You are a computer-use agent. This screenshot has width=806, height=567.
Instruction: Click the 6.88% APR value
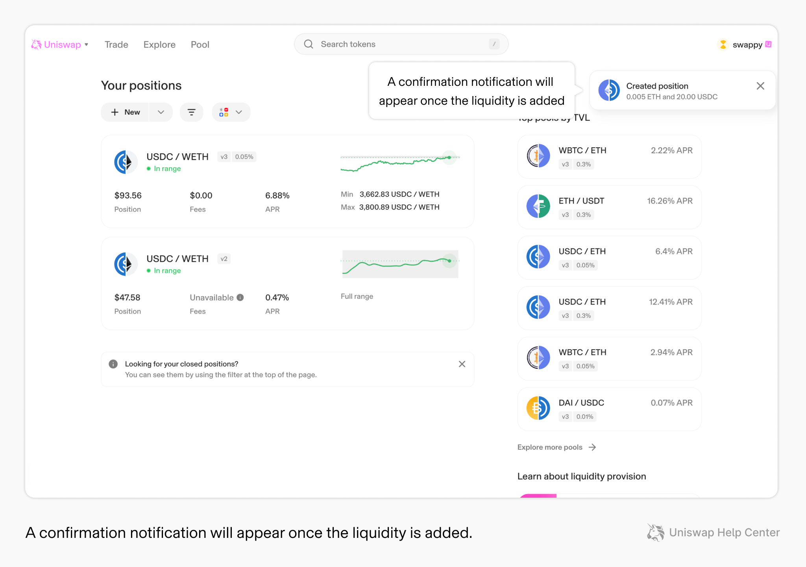pos(277,195)
